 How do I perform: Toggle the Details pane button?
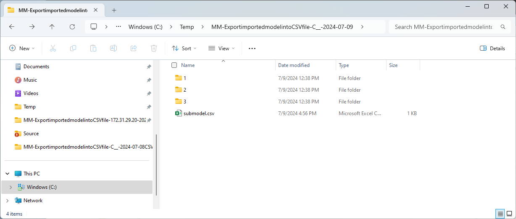(492, 48)
